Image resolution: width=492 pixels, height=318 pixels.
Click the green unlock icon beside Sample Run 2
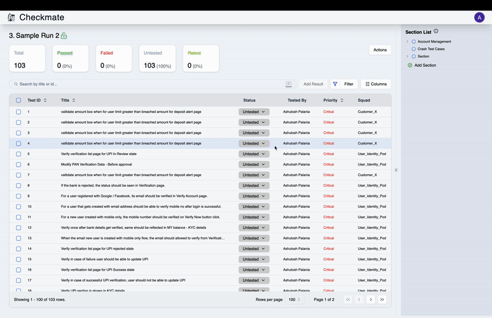pos(64,36)
